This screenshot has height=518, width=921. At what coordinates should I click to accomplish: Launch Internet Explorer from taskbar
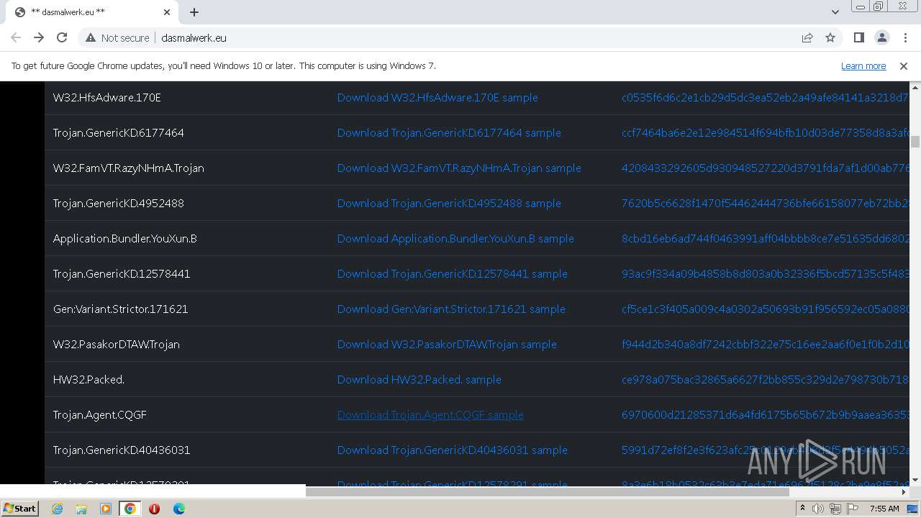click(x=57, y=509)
